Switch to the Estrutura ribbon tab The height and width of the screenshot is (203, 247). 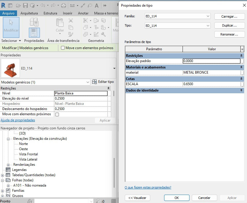point(50,13)
